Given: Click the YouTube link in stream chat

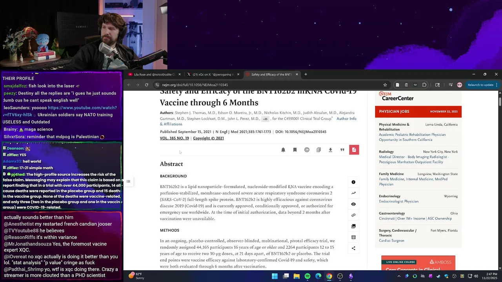Looking at the screenshot, I should [61, 111].
